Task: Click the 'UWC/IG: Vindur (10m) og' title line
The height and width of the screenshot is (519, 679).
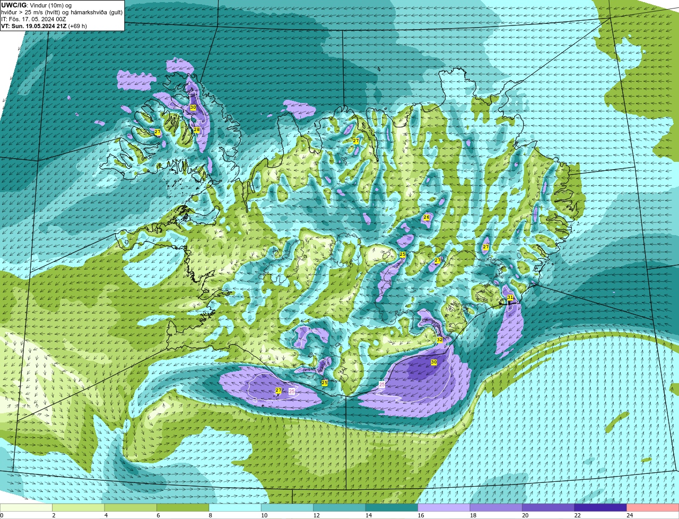Action: [x=36, y=5]
